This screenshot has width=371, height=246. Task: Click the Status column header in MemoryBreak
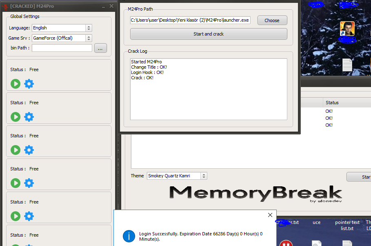click(347, 103)
